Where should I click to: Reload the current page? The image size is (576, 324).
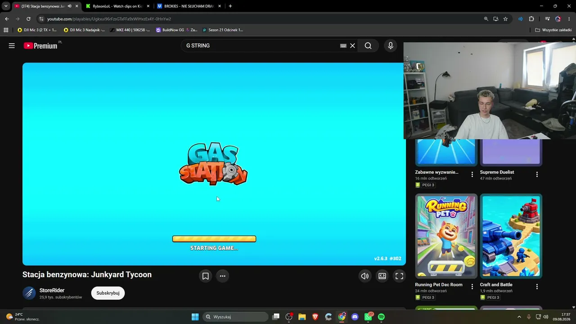click(x=28, y=19)
